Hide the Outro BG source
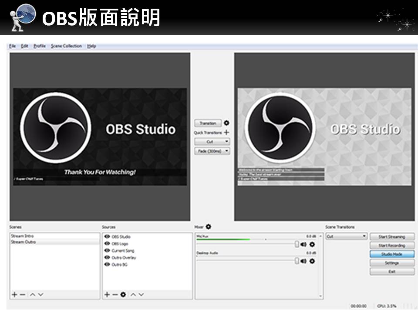Screen dimensions: 418x313 [107, 264]
